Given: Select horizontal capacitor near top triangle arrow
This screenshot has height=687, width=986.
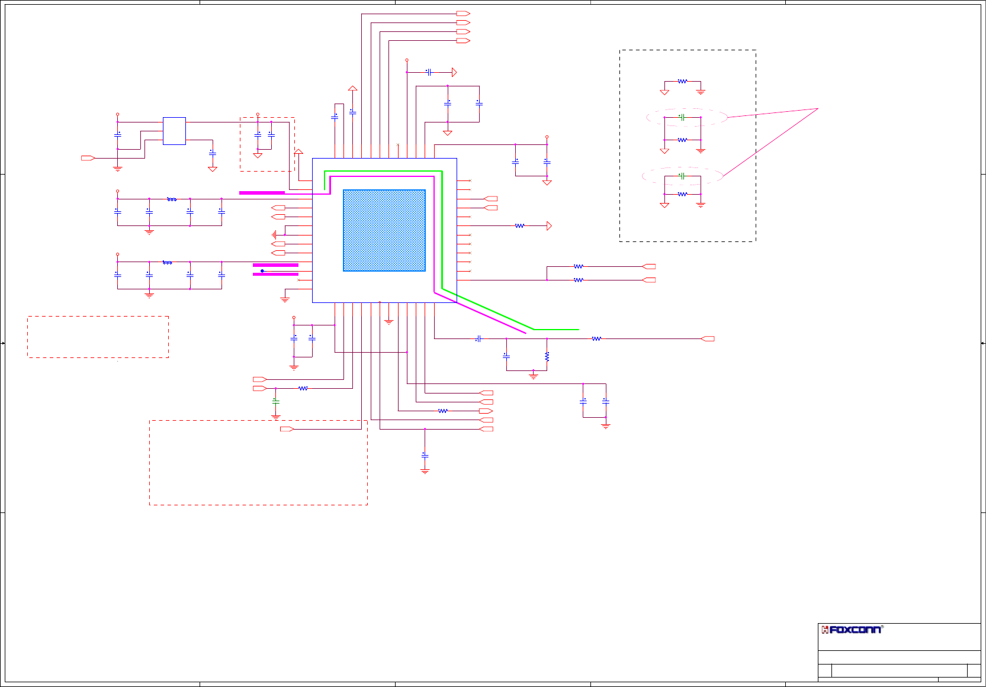Looking at the screenshot, I should pyautogui.click(x=428, y=72).
